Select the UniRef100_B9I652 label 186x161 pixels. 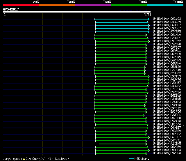pos(167,41)
